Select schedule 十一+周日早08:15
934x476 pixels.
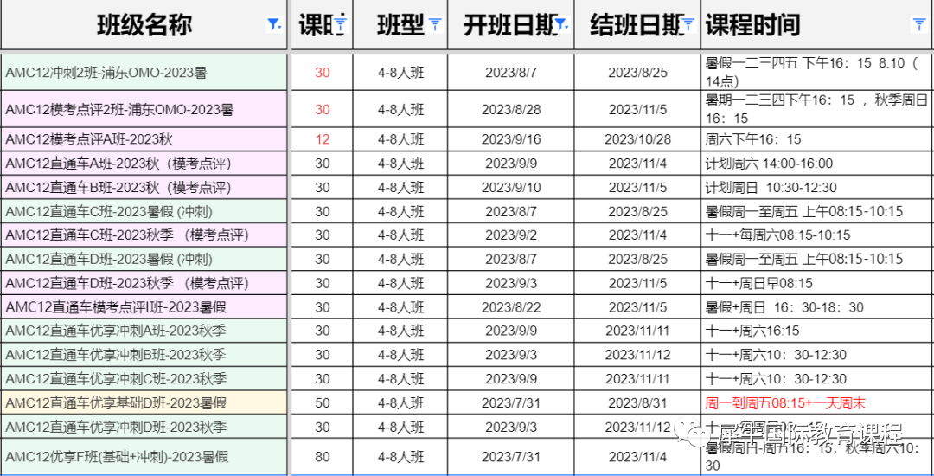pyautogui.click(x=759, y=282)
